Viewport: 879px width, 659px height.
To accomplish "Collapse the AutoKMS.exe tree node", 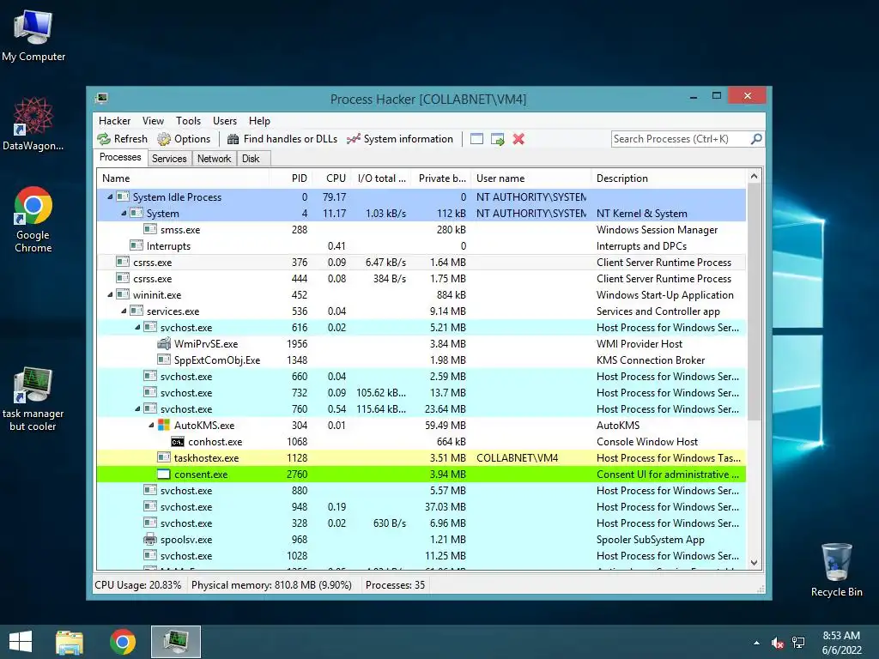I will 151,426.
